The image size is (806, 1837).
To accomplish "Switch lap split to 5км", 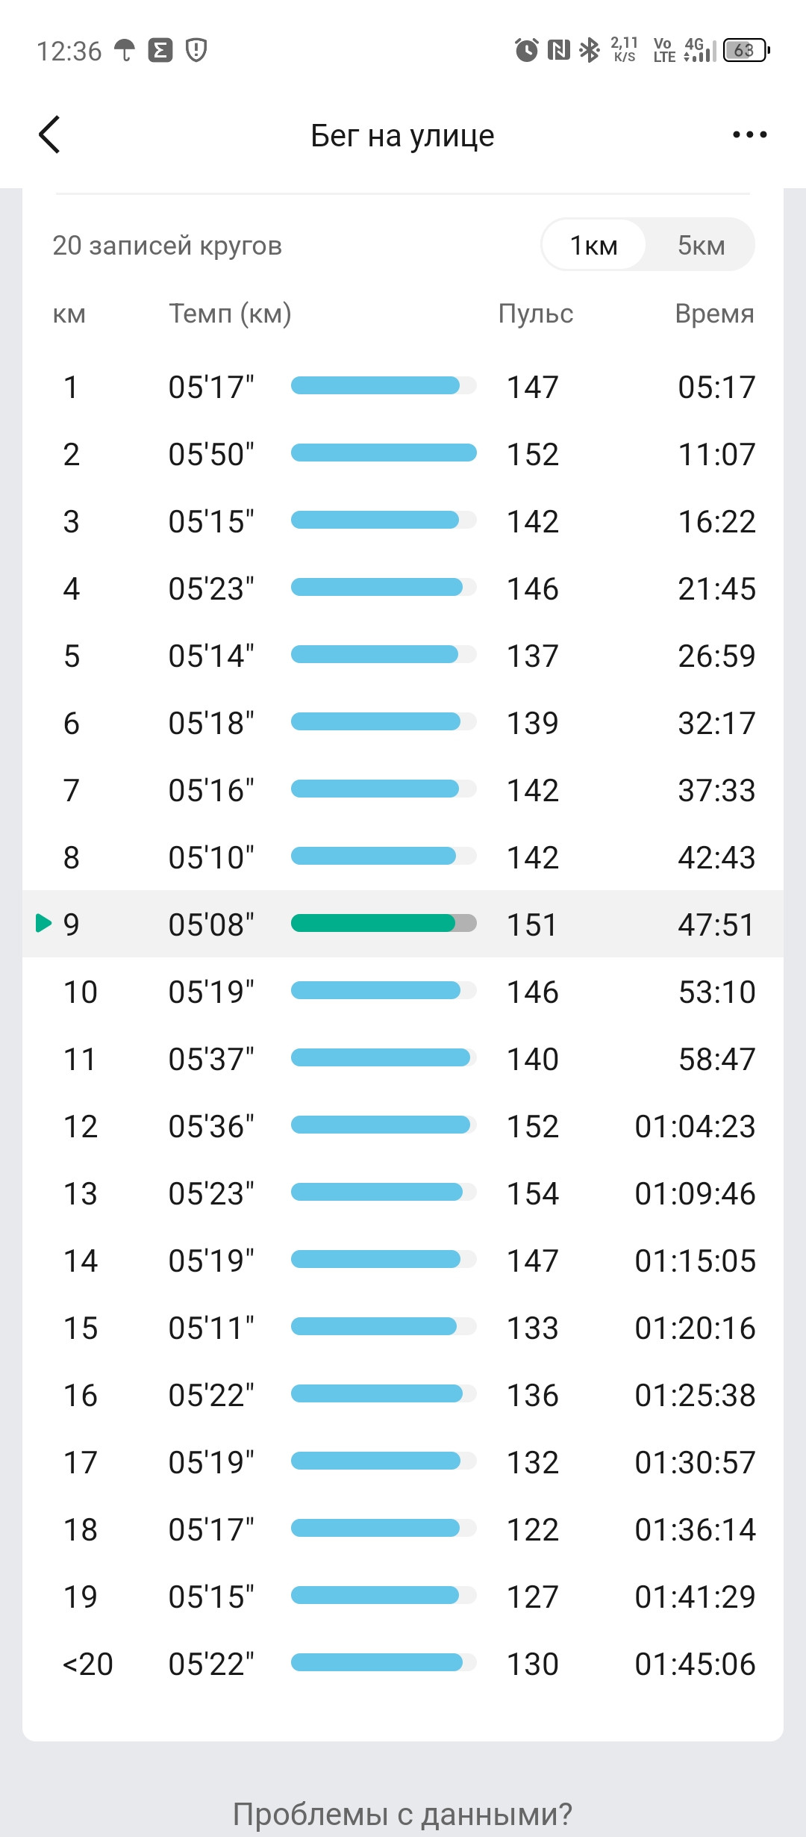I will pyautogui.click(x=702, y=245).
